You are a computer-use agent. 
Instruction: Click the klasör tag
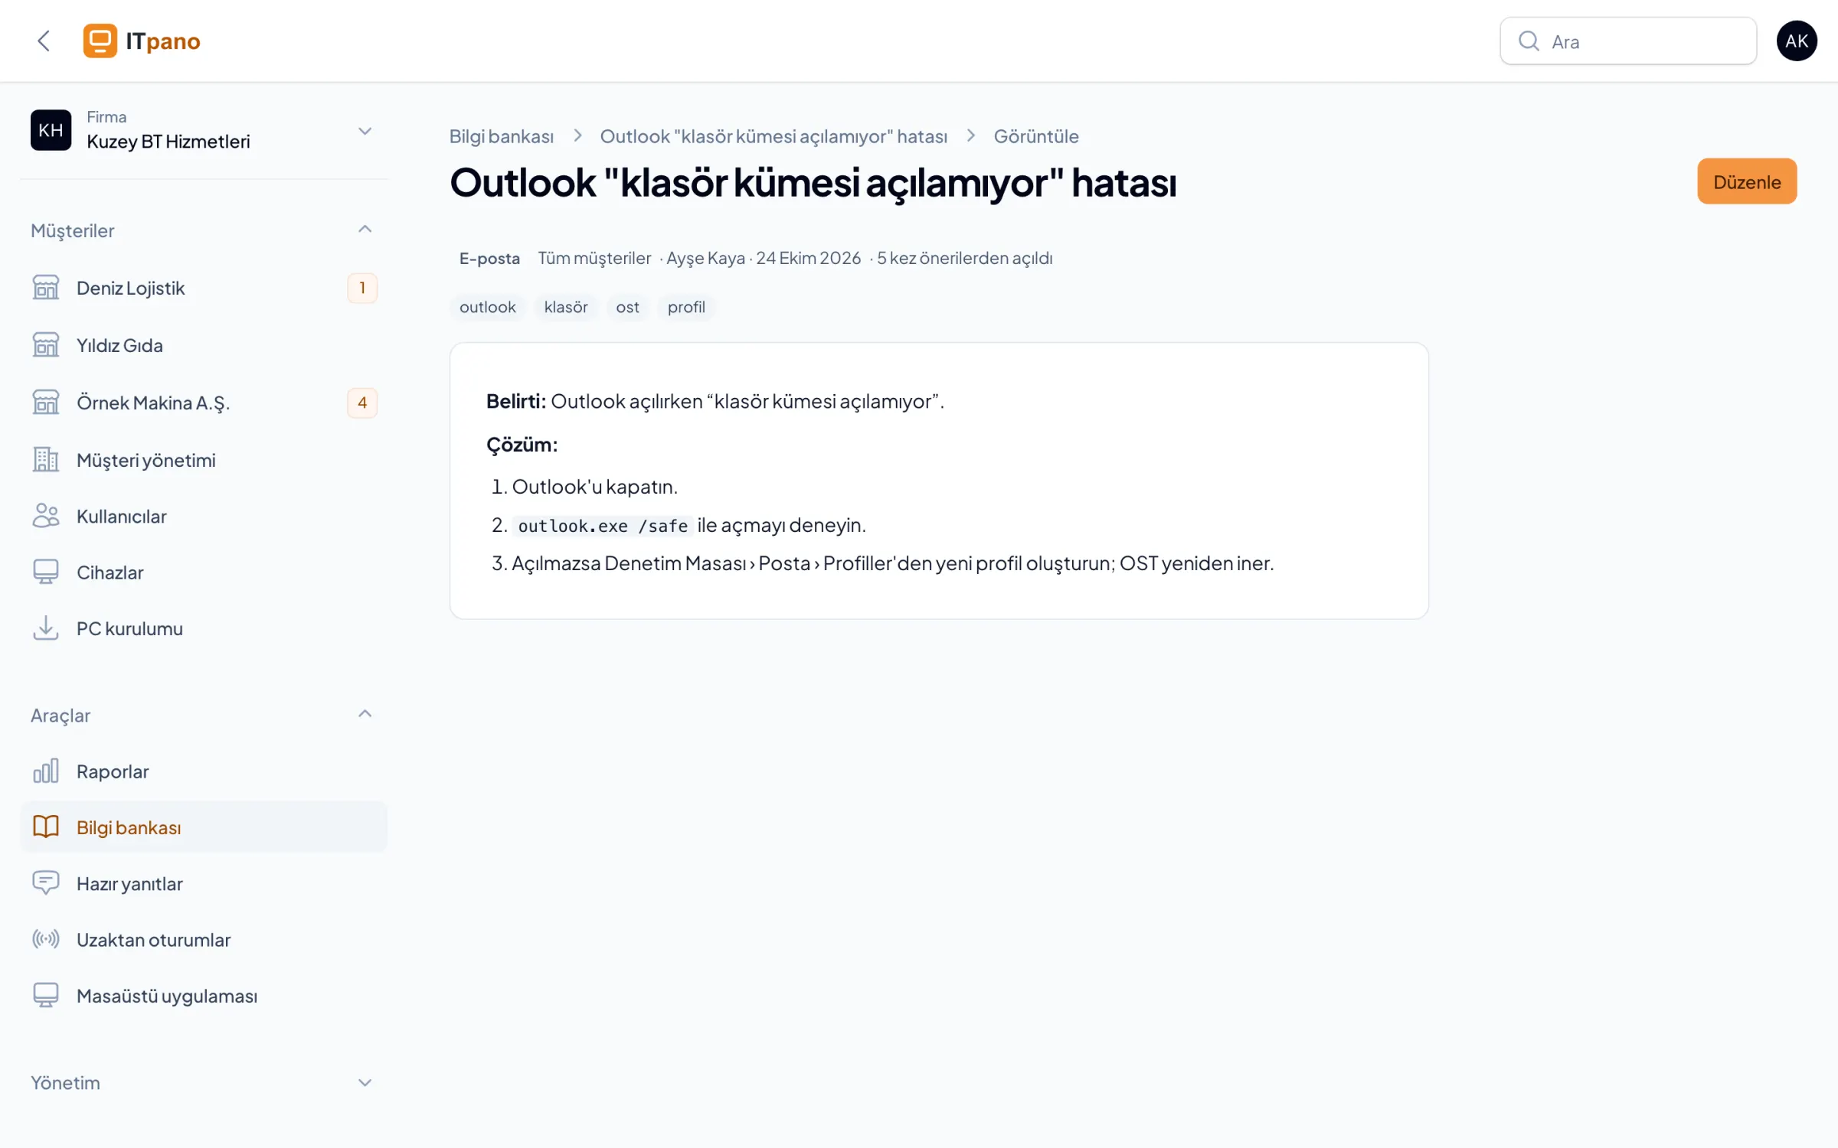[566, 307]
